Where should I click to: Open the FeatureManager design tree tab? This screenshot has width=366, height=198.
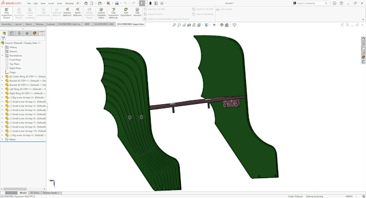(4, 33)
